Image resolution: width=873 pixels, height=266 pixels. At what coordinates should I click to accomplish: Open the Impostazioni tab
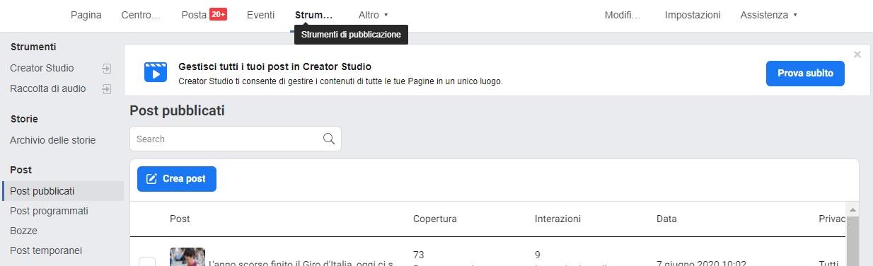pyautogui.click(x=693, y=15)
